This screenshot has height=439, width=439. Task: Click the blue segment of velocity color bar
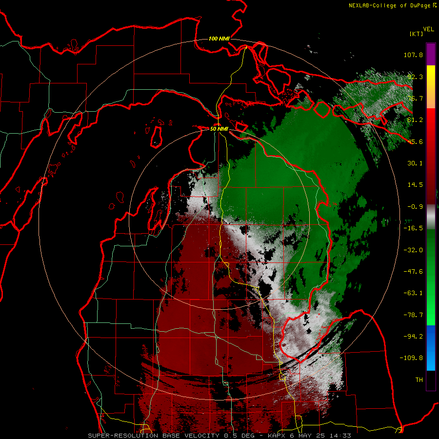(x=431, y=348)
